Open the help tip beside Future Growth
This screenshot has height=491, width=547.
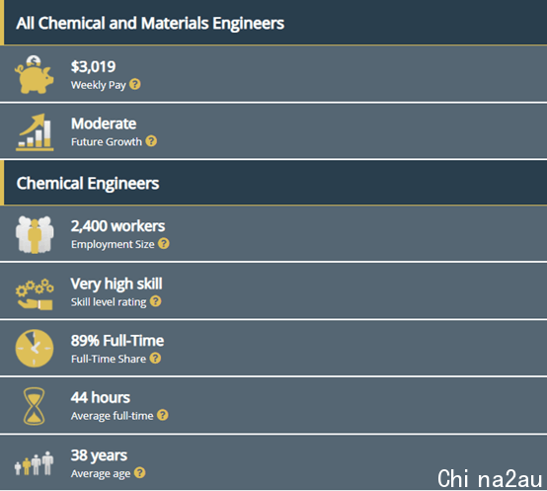151,141
